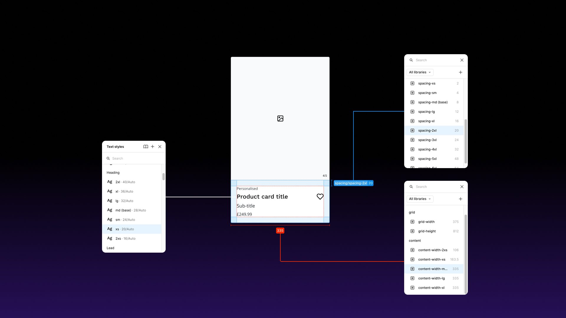
Task: Click the variable icon beside spacing-5xl
Action: [x=412, y=159]
